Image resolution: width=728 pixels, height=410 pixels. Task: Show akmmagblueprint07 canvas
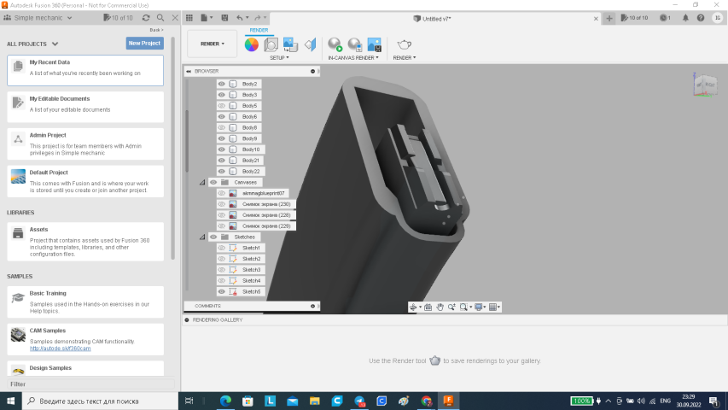(221, 193)
